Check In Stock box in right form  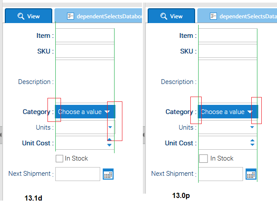[203, 158]
